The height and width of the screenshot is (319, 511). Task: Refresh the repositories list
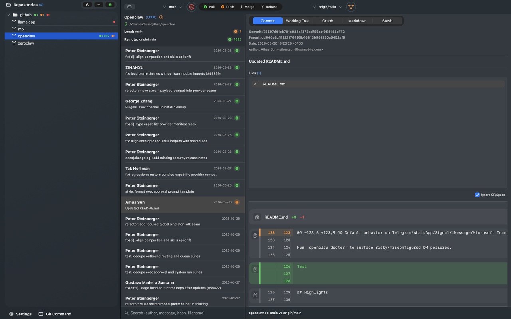[87, 5]
